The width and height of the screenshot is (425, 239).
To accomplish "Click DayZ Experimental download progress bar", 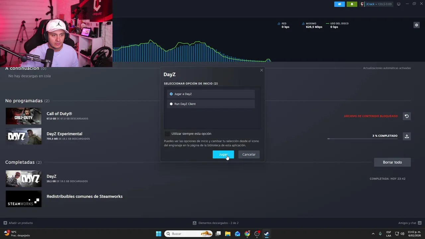I will 362,139.
